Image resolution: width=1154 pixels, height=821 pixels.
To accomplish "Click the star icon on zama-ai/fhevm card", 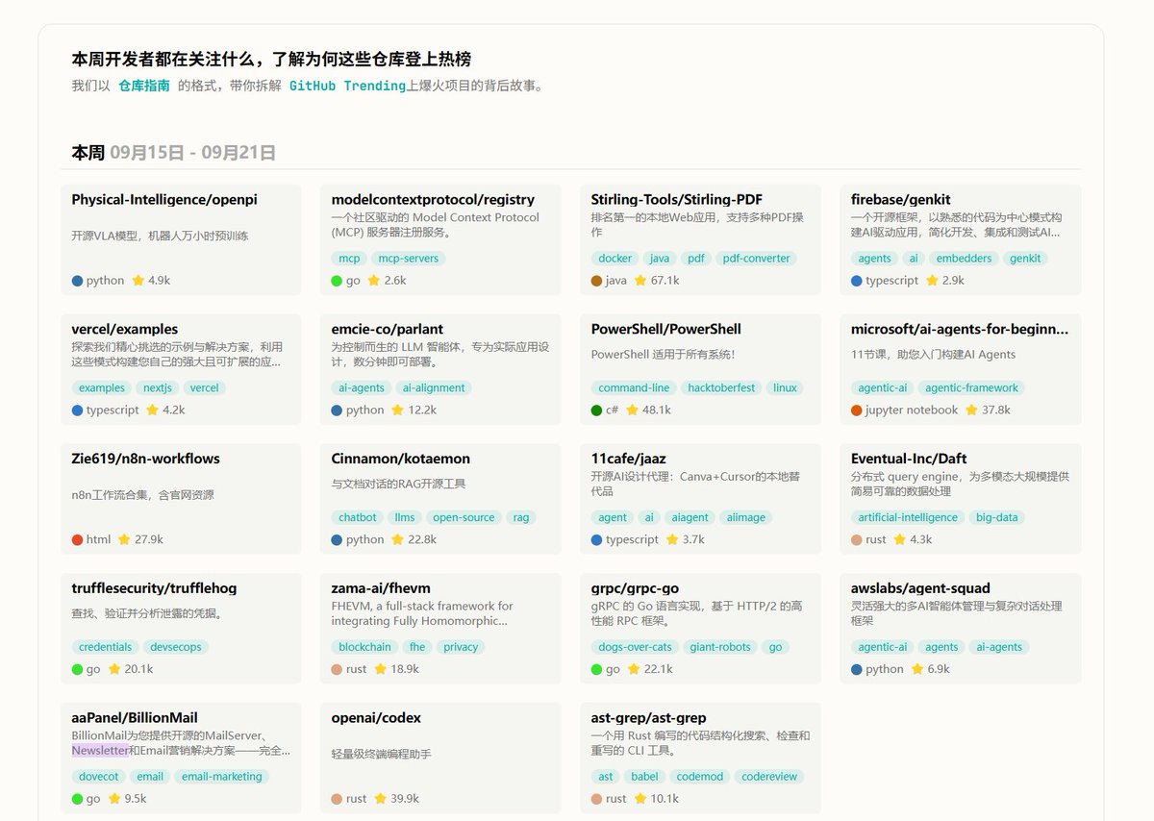I will pyautogui.click(x=380, y=670).
